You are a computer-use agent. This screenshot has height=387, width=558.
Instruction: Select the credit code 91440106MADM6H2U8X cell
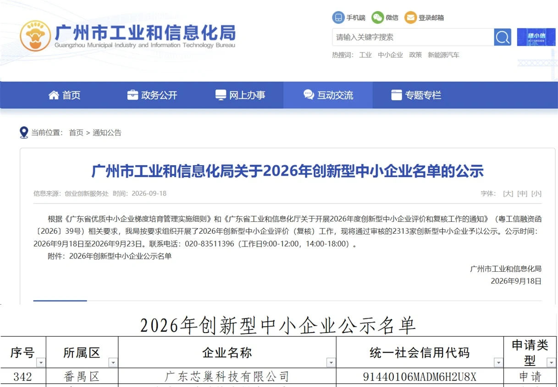click(x=420, y=377)
